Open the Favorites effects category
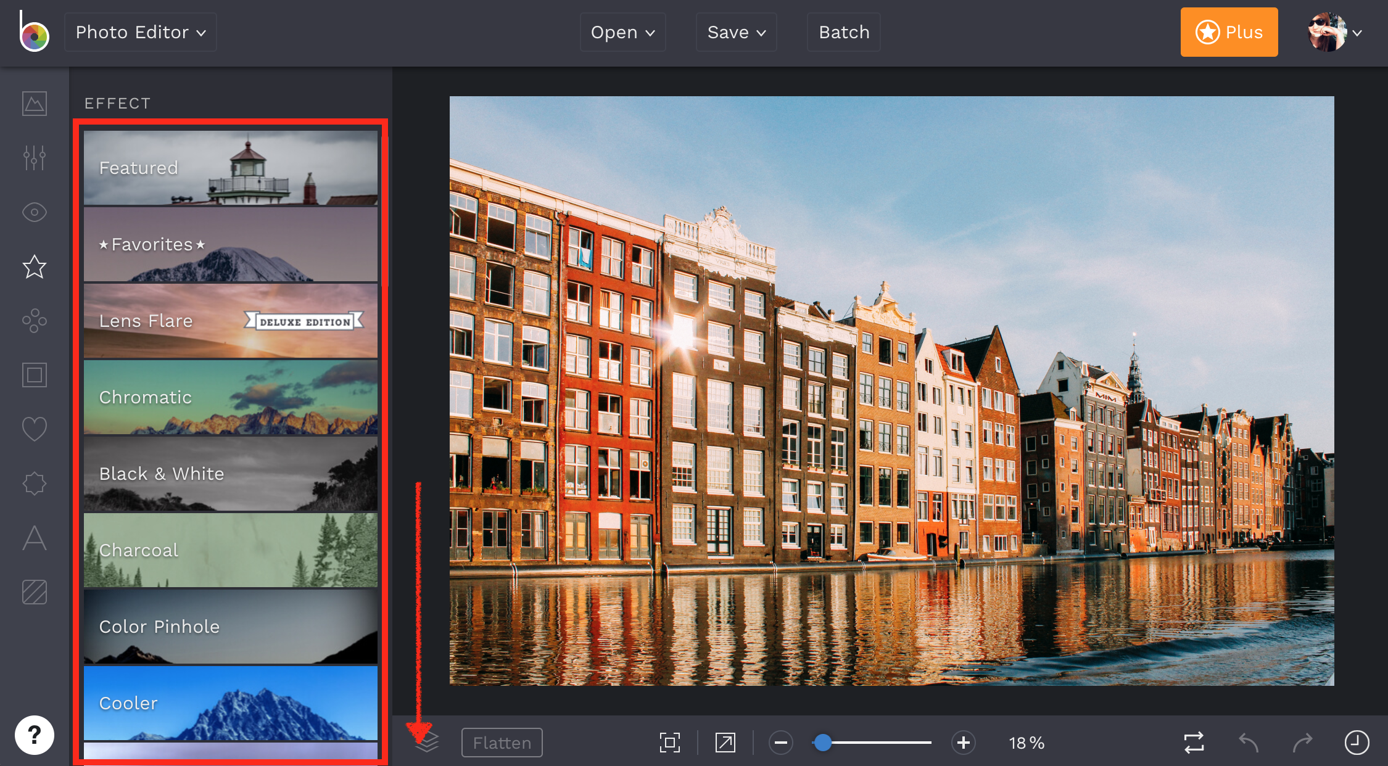The width and height of the screenshot is (1388, 766). 231,244
